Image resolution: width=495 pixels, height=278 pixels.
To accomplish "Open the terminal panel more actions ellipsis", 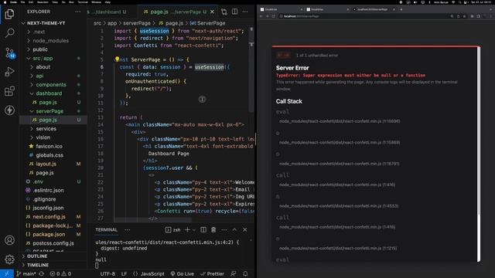I will (127, 230).
